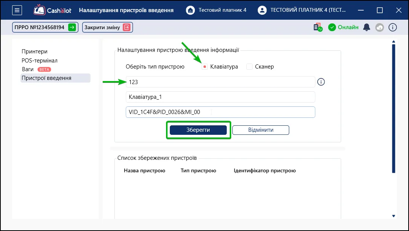Click the vertical scrollbar thumb

393,108
